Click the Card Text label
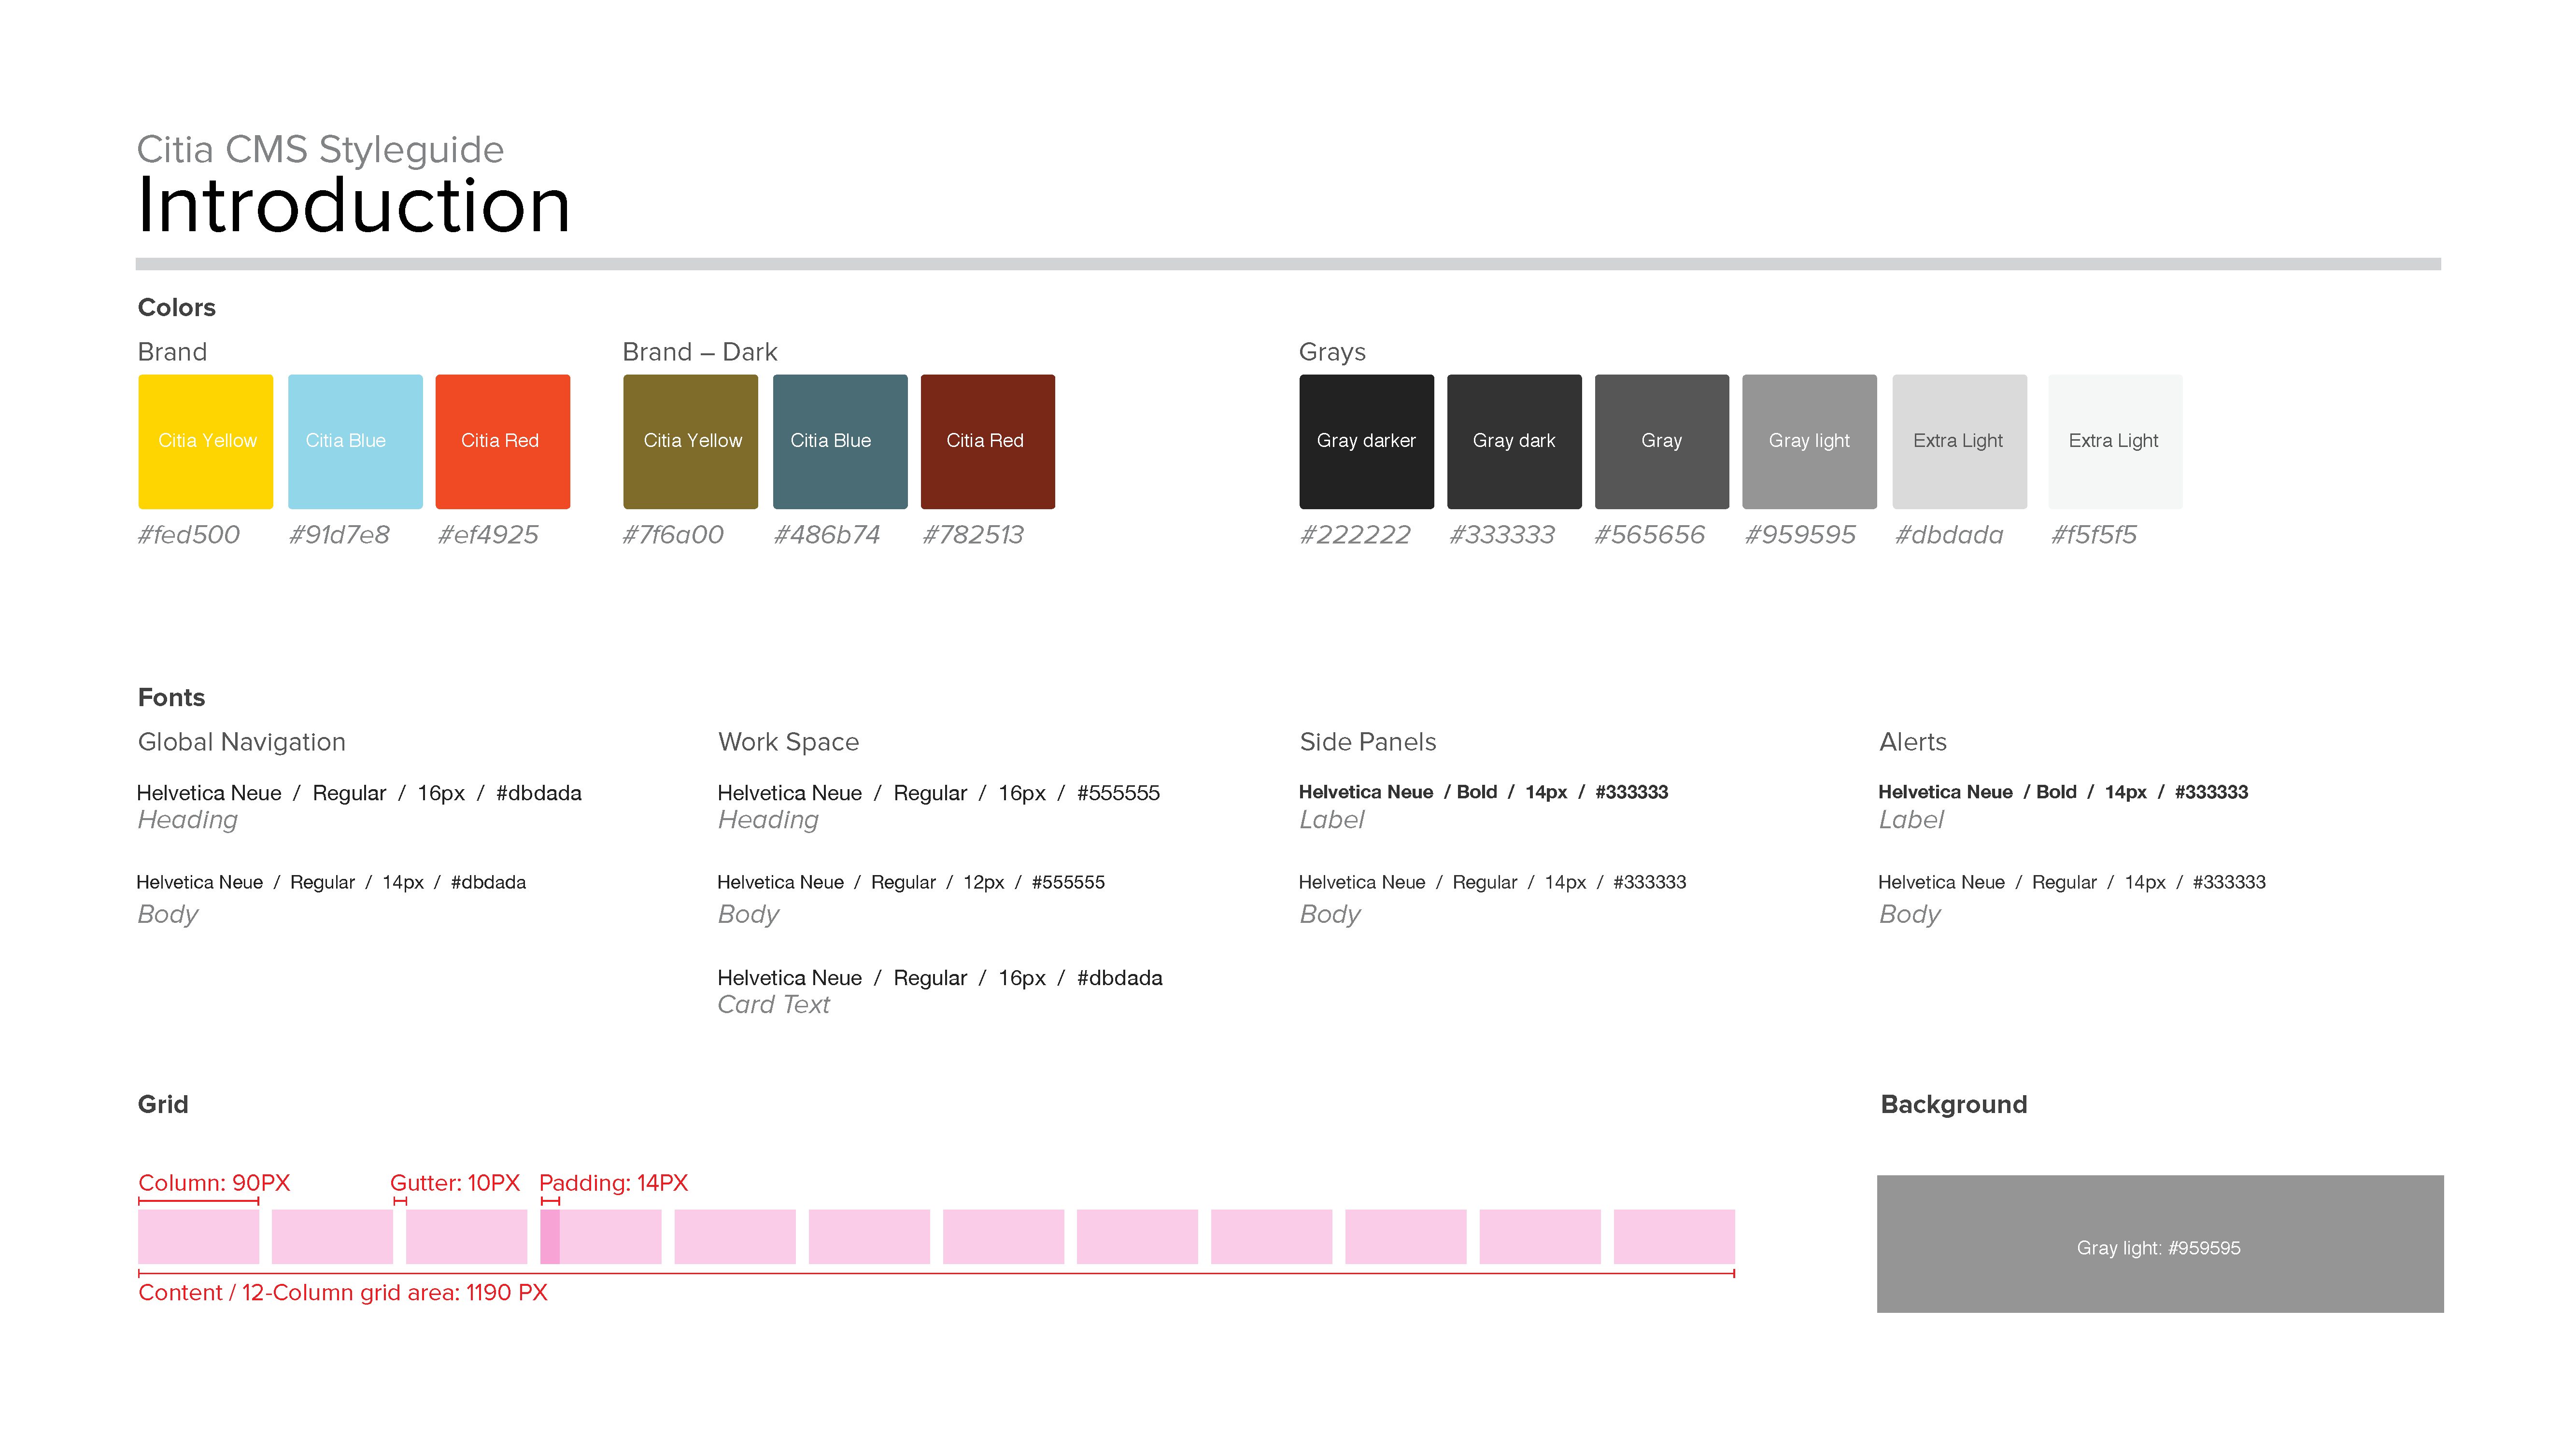 coord(773,1004)
